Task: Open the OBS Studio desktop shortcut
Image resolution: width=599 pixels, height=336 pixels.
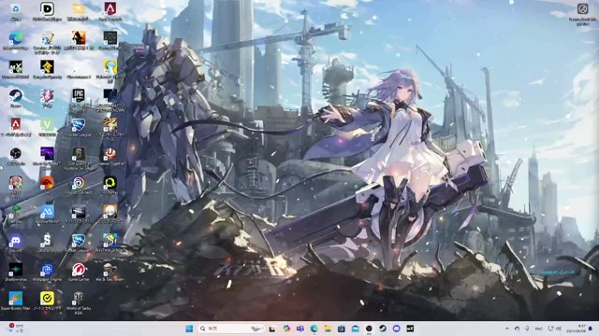Action: tap(16, 156)
